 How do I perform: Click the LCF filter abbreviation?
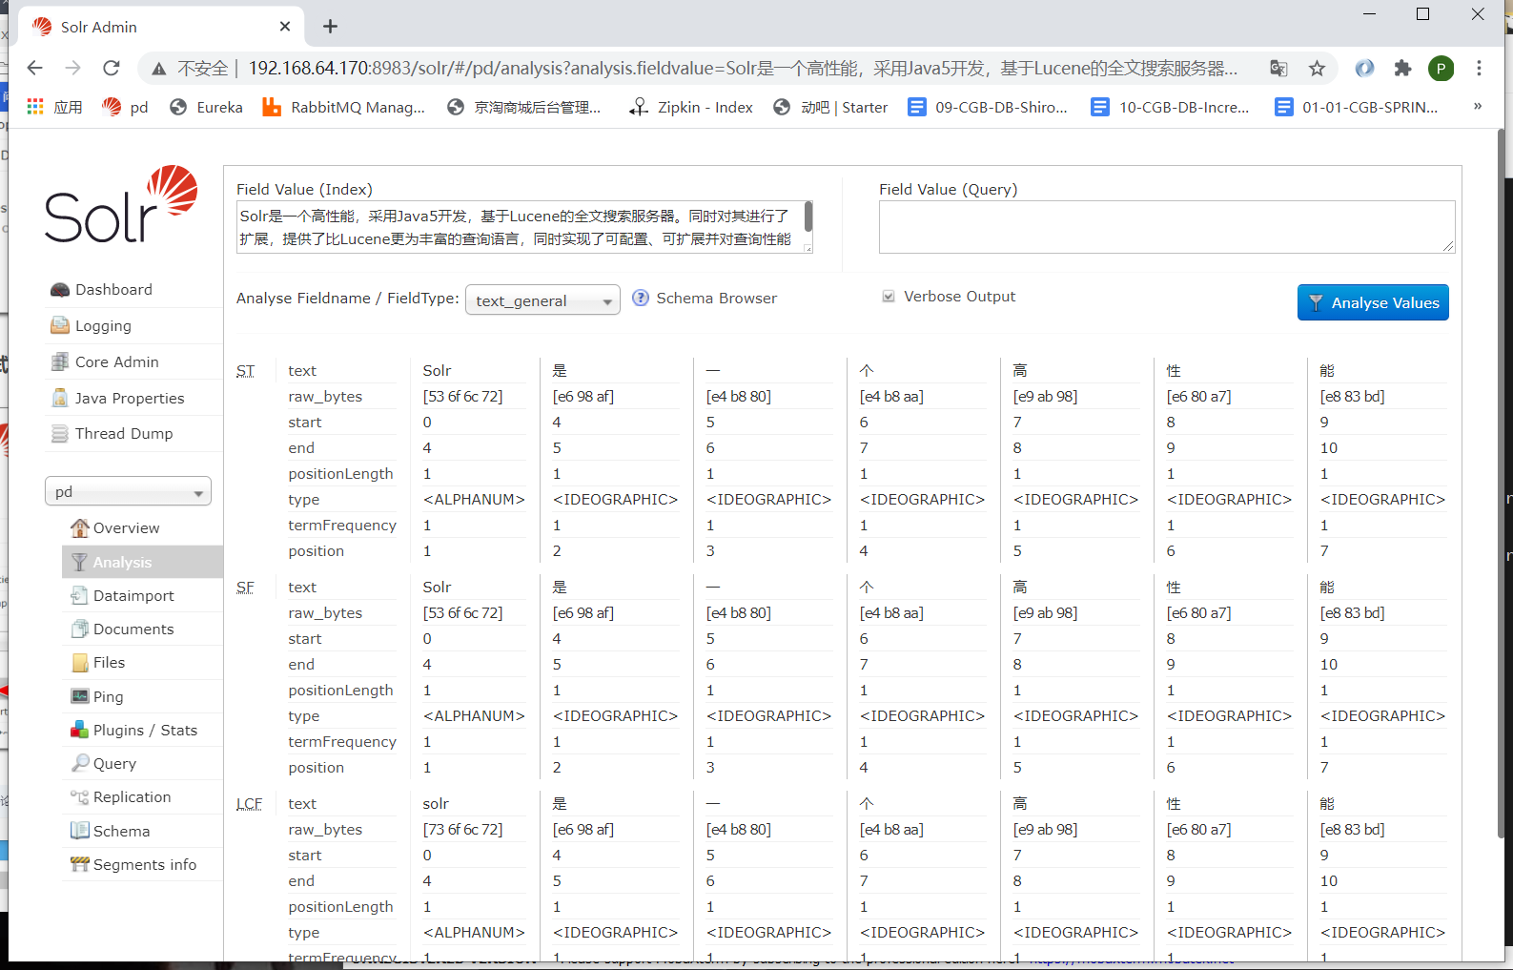click(x=250, y=804)
